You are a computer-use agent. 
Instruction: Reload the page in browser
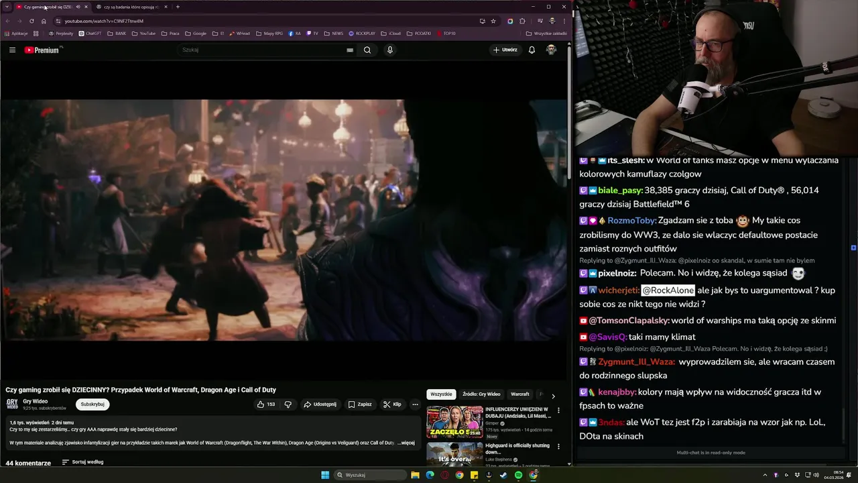coord(32,21)
